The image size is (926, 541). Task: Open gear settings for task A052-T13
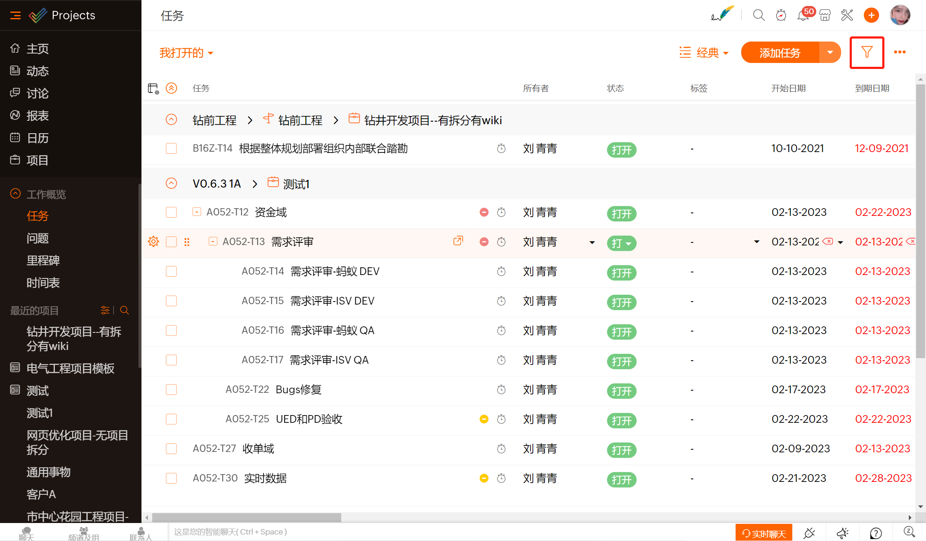(x=153, y=242)
